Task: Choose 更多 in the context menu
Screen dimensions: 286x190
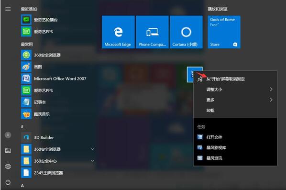Action: [235, 100]
